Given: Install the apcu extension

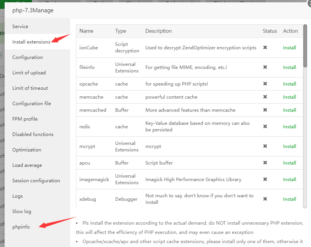Looking at the screenshot, I should tap(289, 163).
